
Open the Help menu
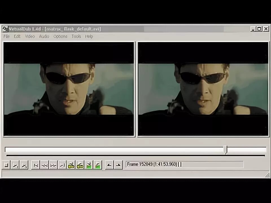[x=89, y=36]
